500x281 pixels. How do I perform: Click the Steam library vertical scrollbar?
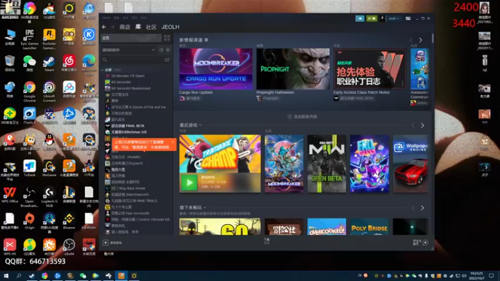432,39
